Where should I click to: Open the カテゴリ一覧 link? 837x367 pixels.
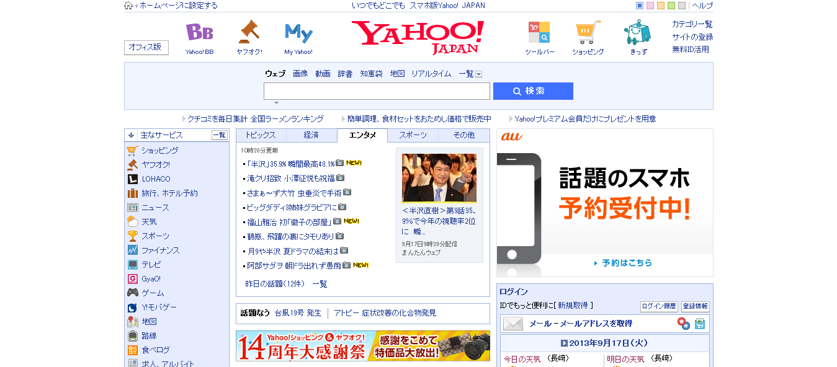(692, 24)
